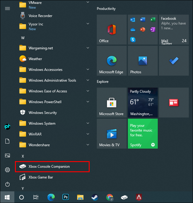Open the red News tile
The width and height of the screenshot is (193, 203).
pyautogui.click(x=174, y=103)
